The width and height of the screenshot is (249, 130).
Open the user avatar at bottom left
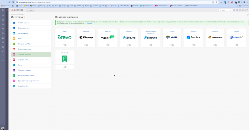coord(3,128)
